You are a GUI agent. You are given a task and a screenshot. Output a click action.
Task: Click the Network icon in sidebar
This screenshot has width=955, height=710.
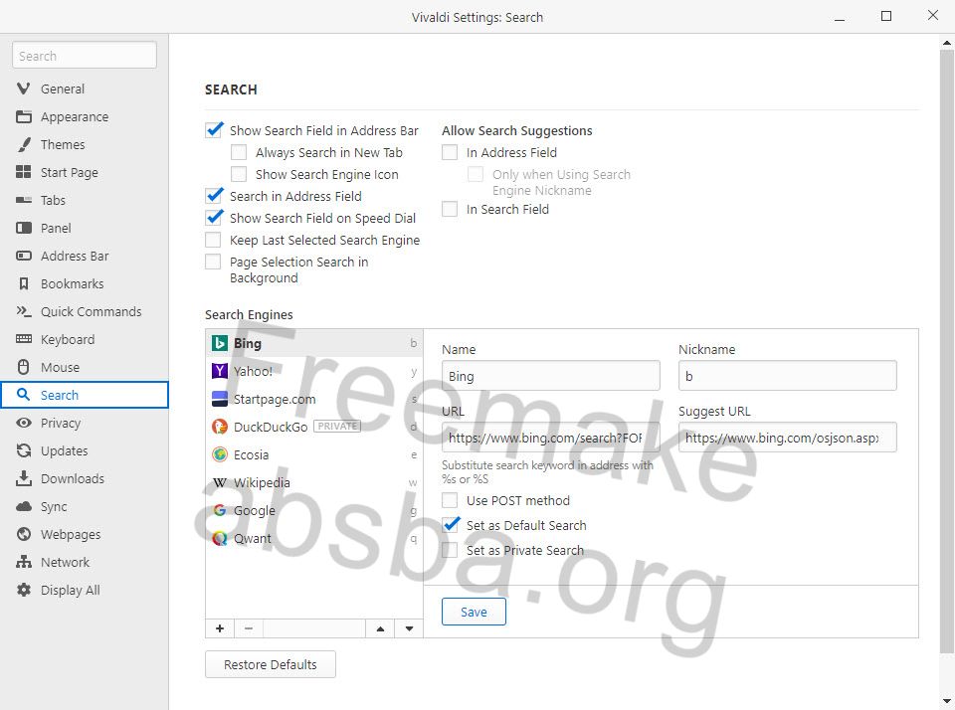pyautogui.click(x=23, y=562)
